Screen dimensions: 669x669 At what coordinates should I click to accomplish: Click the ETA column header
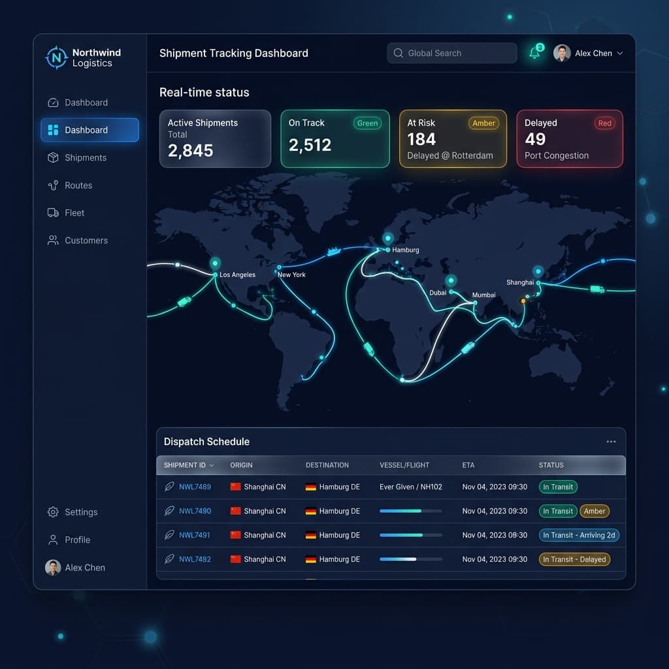coord(468,465)
